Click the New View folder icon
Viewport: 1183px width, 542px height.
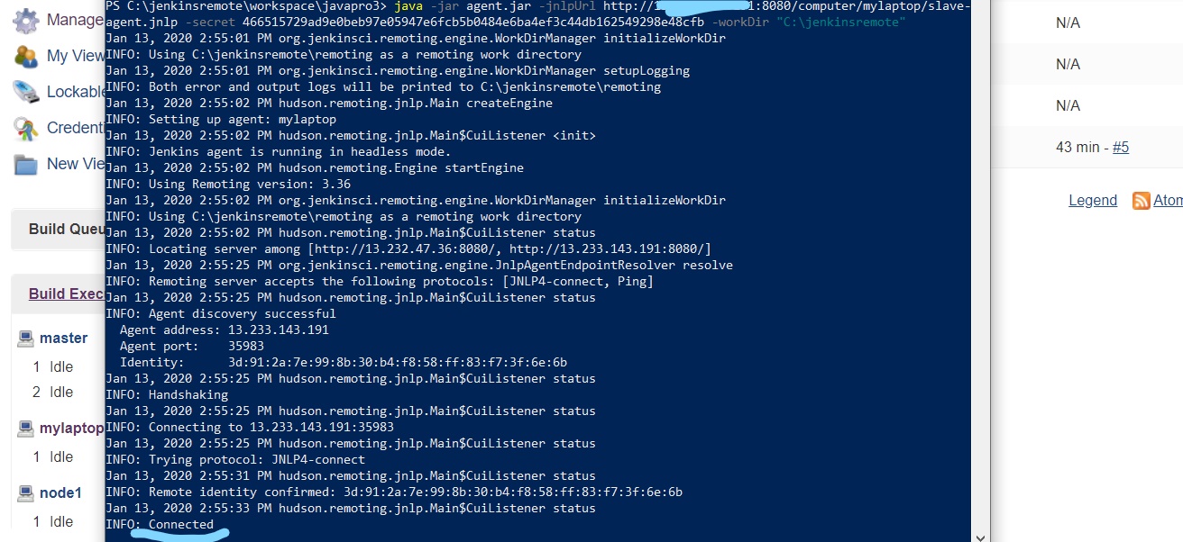coord(25,164)
